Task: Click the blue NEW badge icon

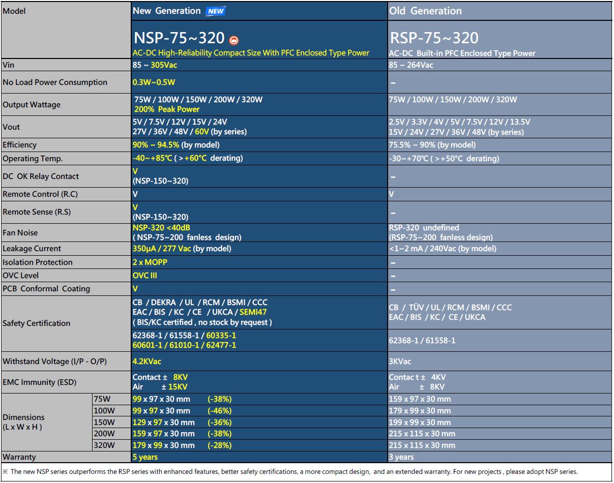Action: pyautogui.click(x=215, y=11)
